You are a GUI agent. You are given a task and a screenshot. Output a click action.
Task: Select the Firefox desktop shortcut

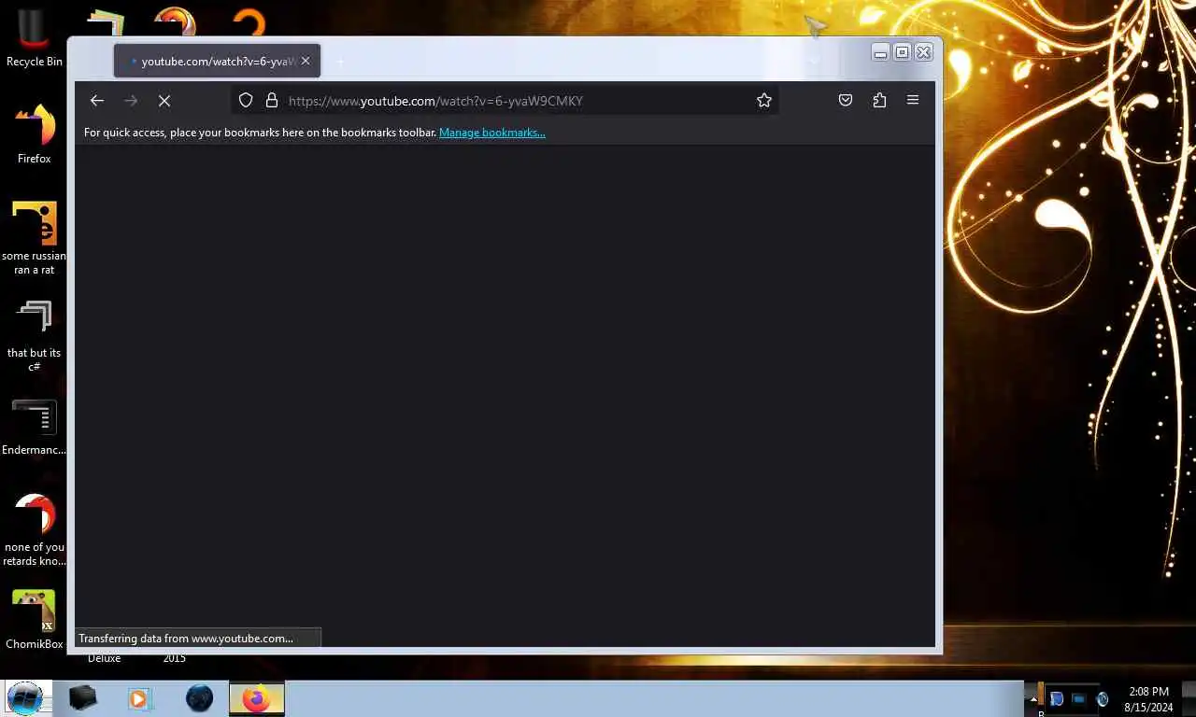pyautogui.click(x=35, y=134)
